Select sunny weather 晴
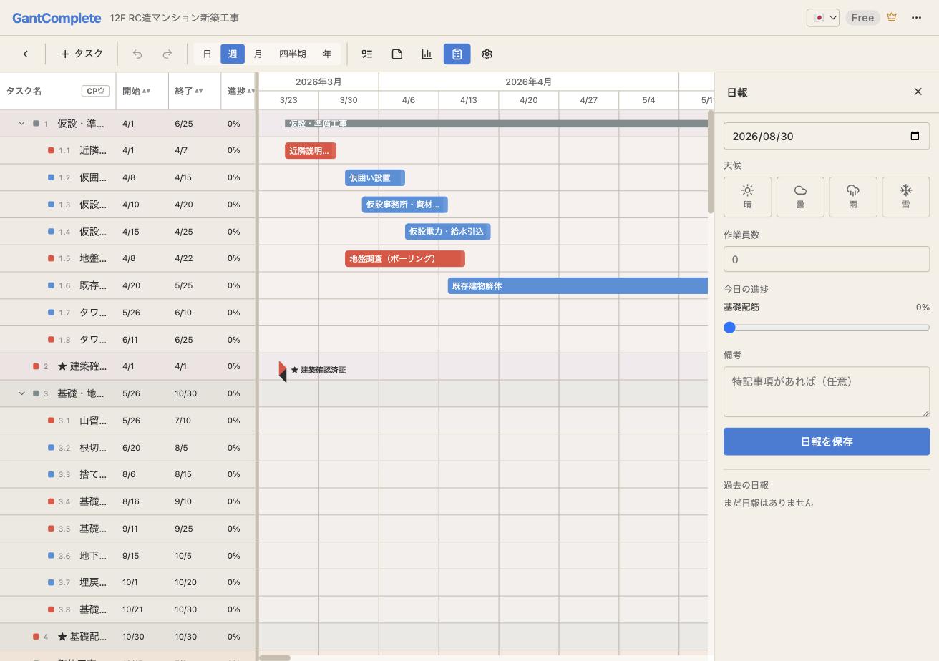The height and width of the screenshot is (661, 939). pos(748,197)
